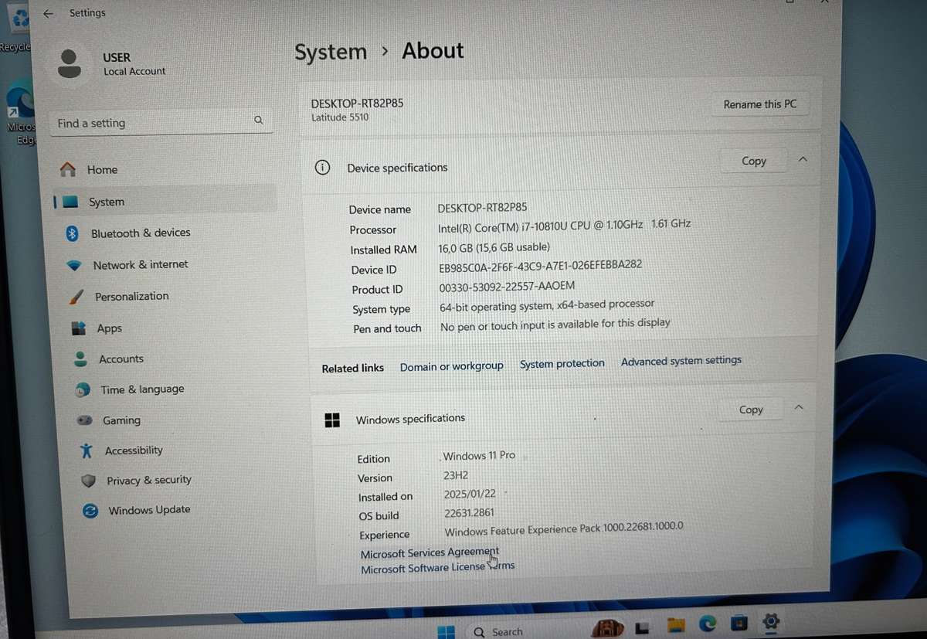
Task: Launch Microsoft Edge from the taskbar
Action: point(708,623)
